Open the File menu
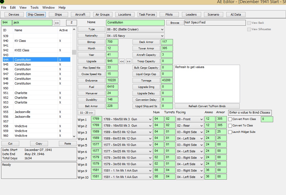Viewport: 286px width, 195px height. [4, 8]
